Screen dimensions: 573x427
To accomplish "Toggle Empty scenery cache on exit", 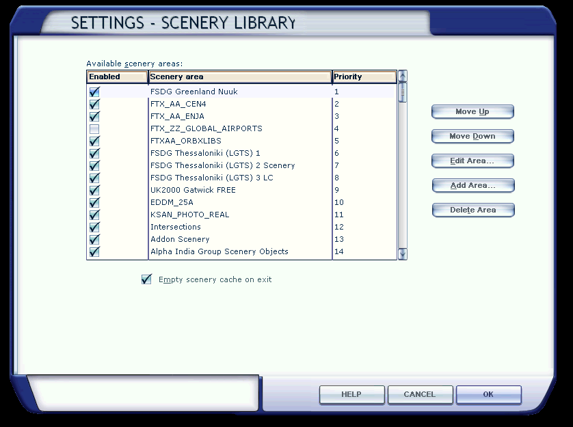I will 146,279.
